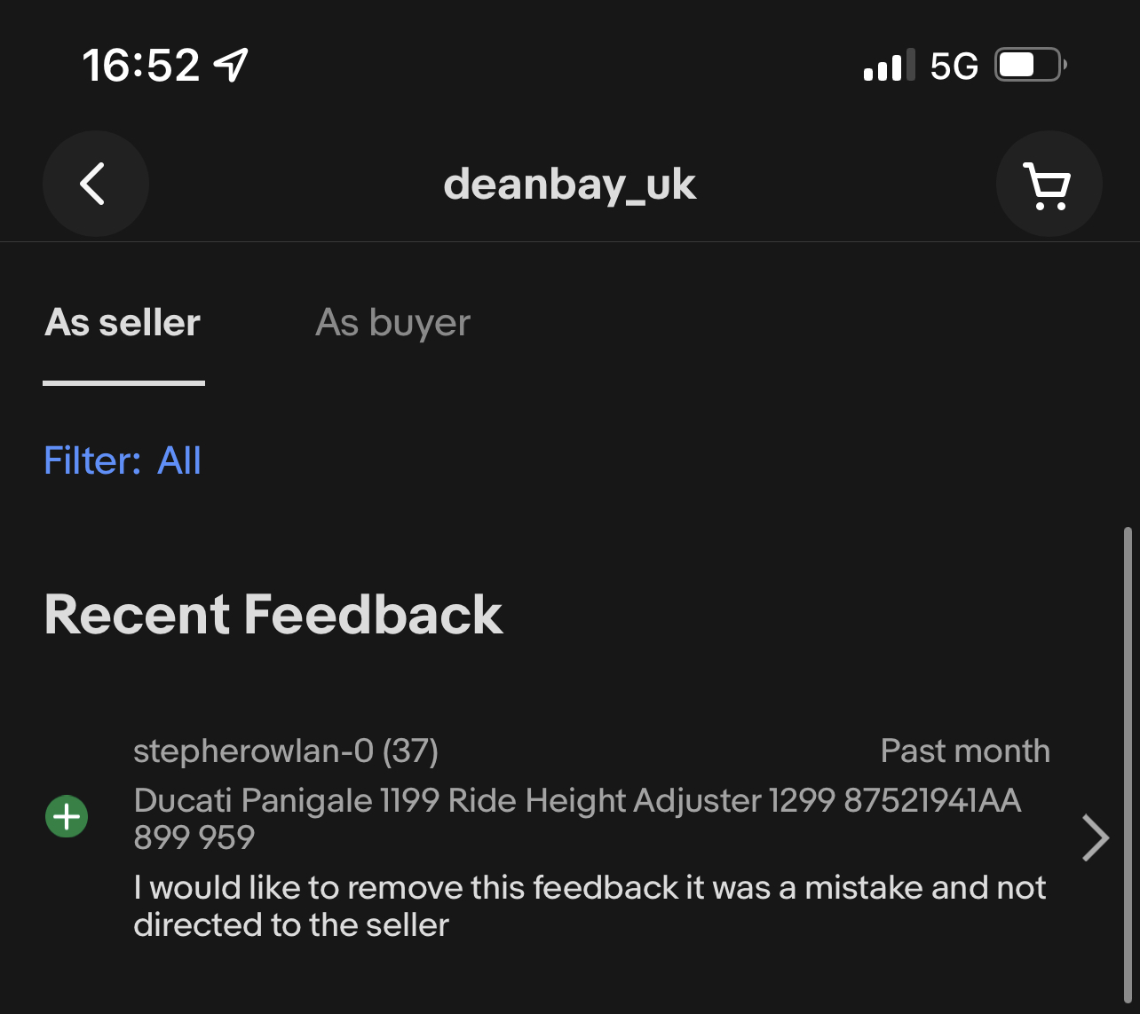Open the Filter: All dropdown
Screen dimensions: 1140x1014
click(123, 460)
